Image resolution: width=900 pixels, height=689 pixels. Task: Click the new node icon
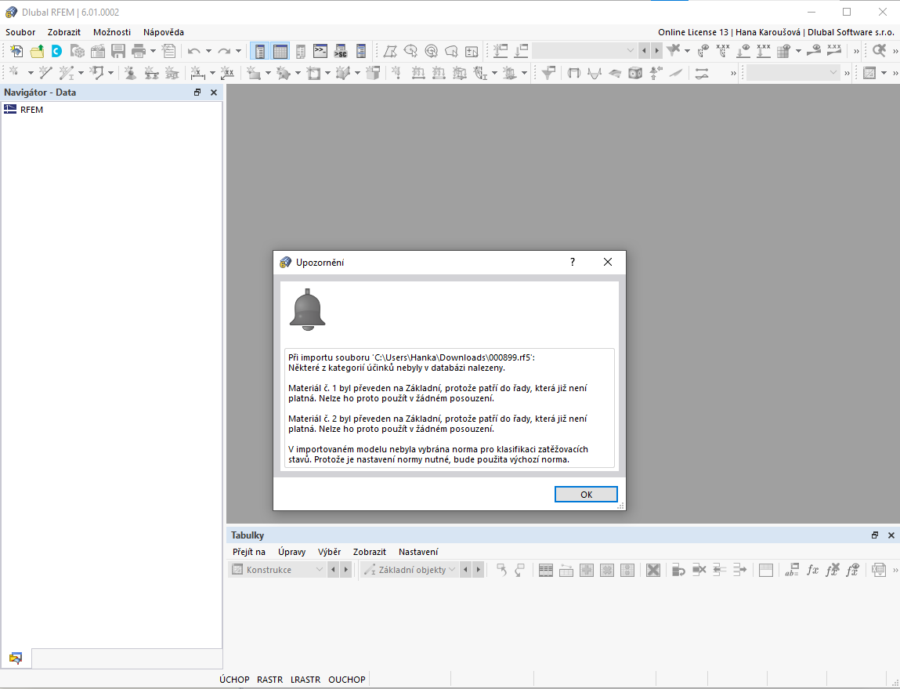click(x=15, y=73)
